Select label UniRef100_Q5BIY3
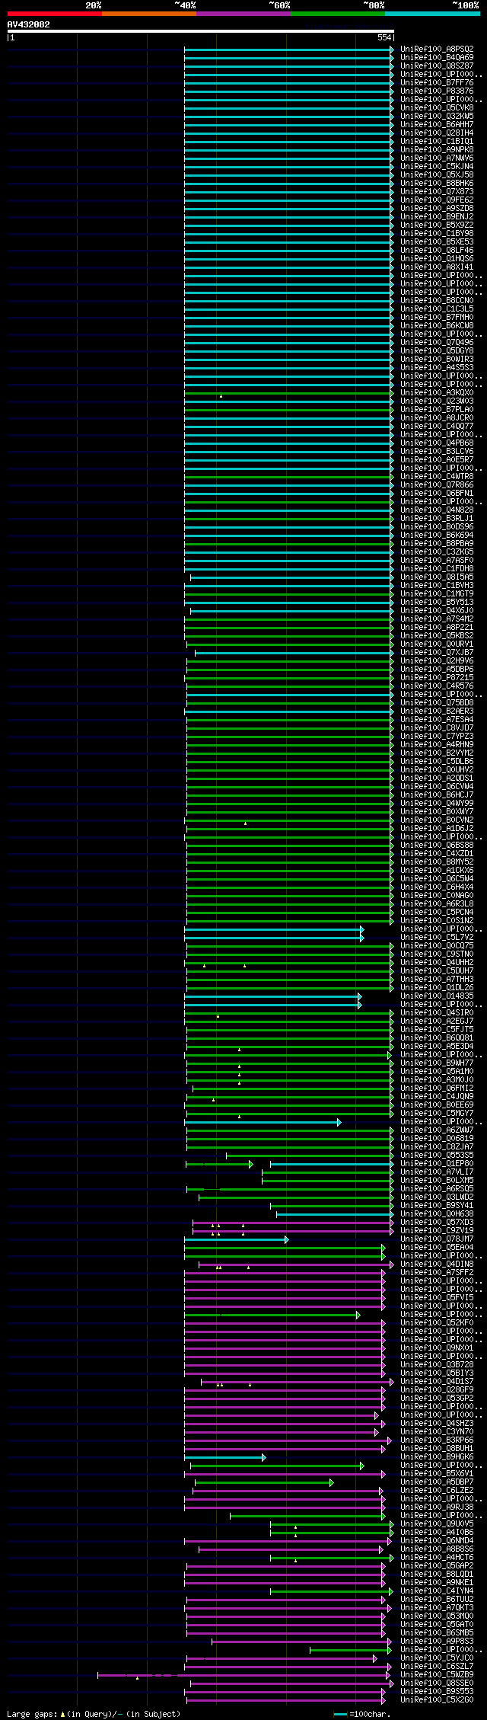487x1720 pixels. [x=437, y=1373]
